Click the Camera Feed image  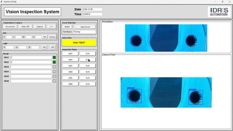coord(166,92)
